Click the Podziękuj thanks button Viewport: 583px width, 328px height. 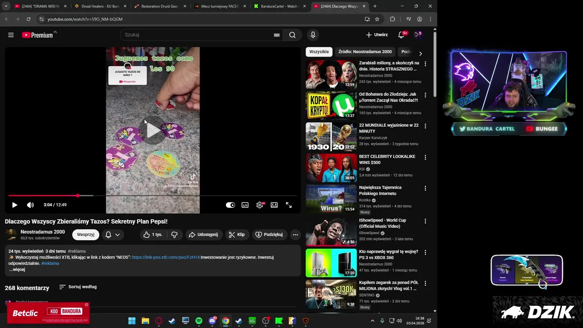269,235
